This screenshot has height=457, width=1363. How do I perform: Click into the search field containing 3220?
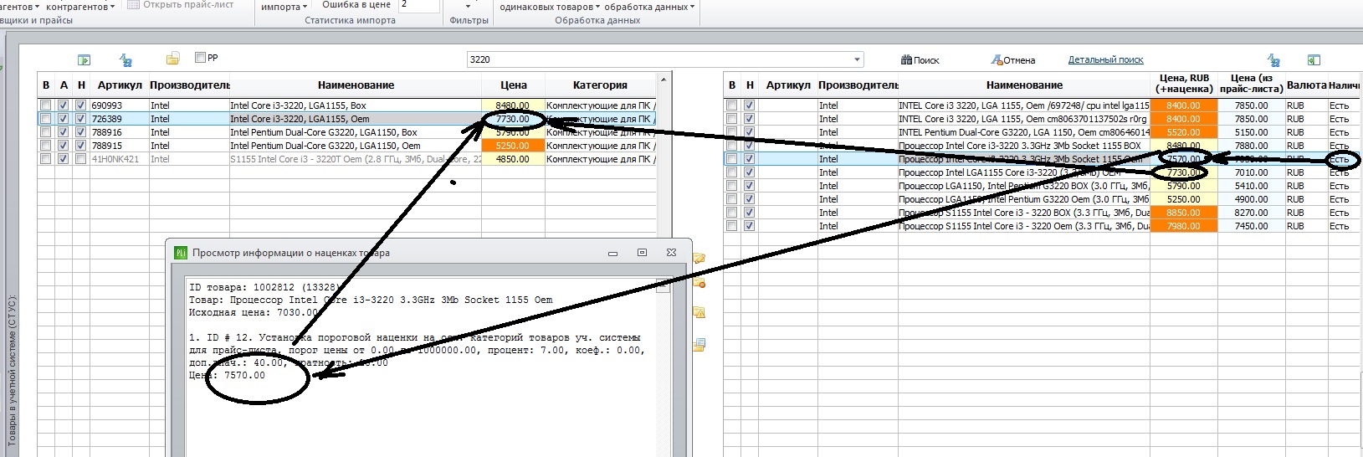[659, 59]
